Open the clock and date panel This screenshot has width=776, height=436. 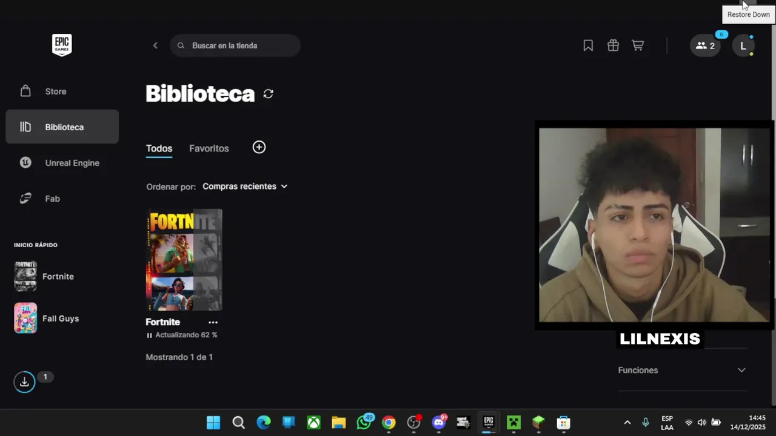click(748, 423)
